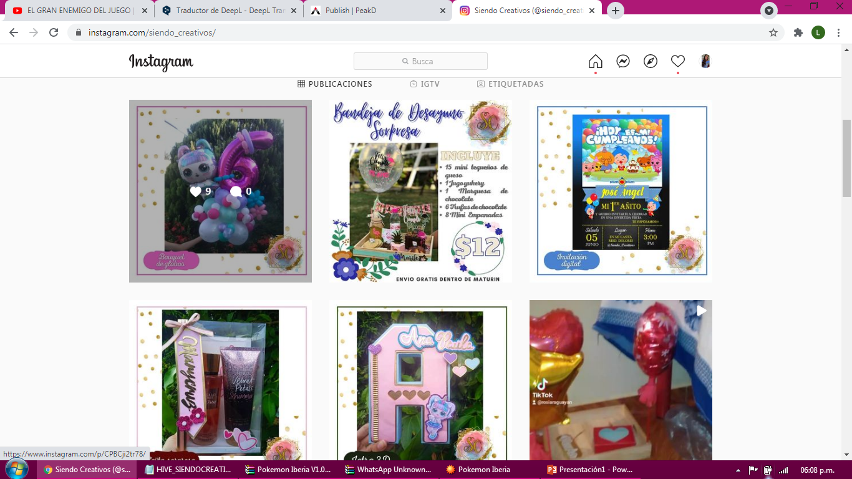Open the Invitación digital birthday post
This screenshot has height=479, width=852.
pyautogui.click(x=621, y=191)
